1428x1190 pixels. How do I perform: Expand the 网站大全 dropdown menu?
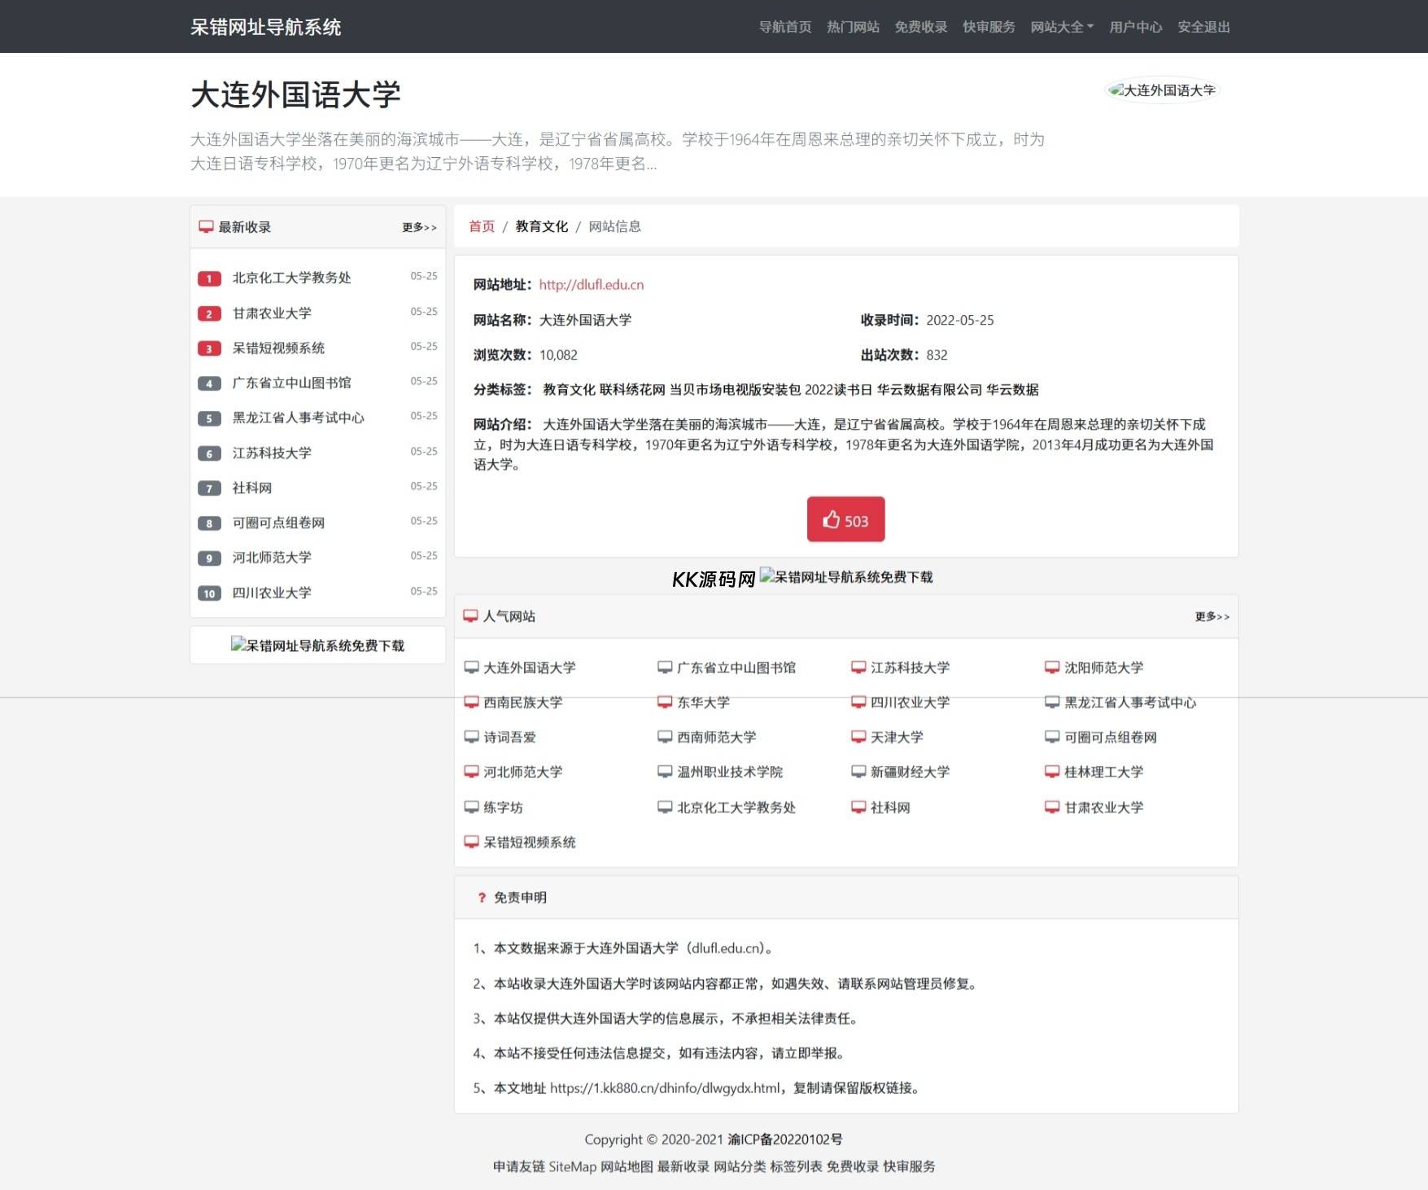1061,27
